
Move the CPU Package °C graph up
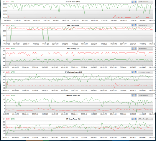(132, 48)
